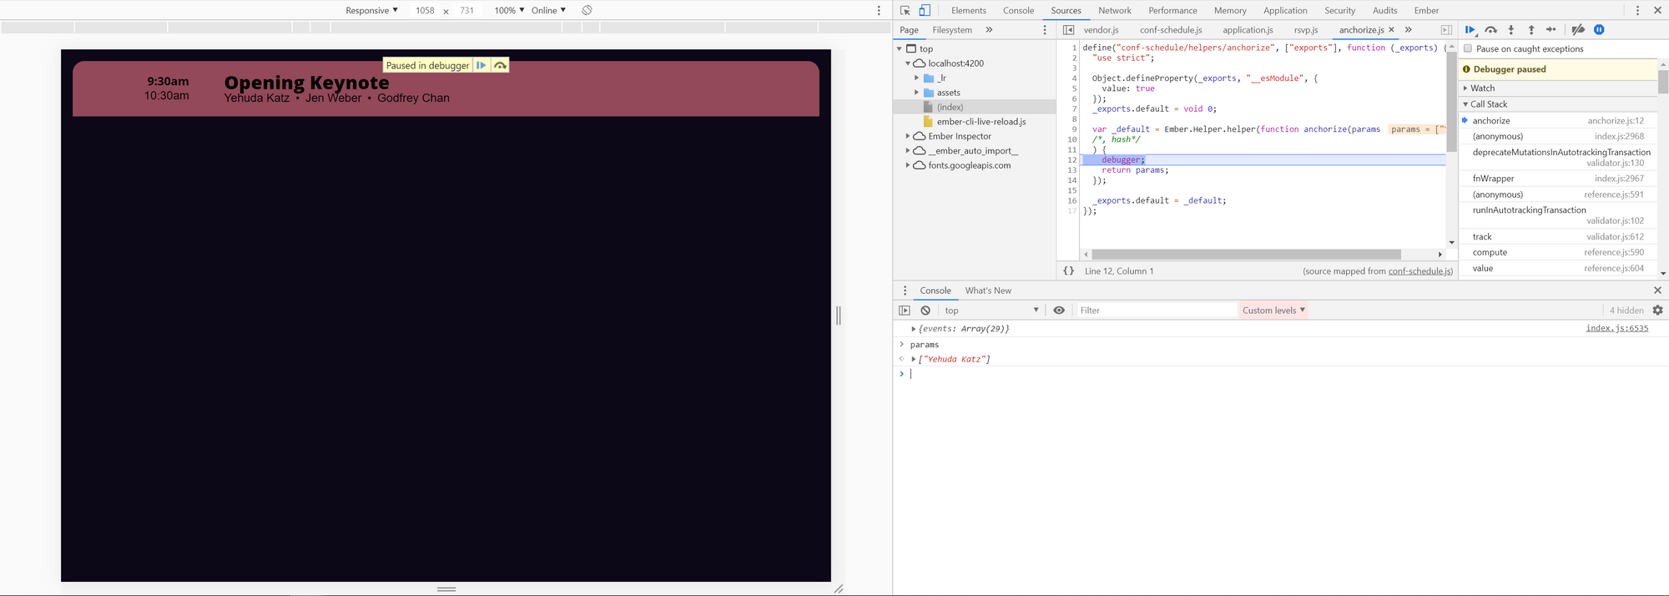This screenshot has width=1669, height=596.
Task: Expand Ember Inspector tree node
Action: 908,136
